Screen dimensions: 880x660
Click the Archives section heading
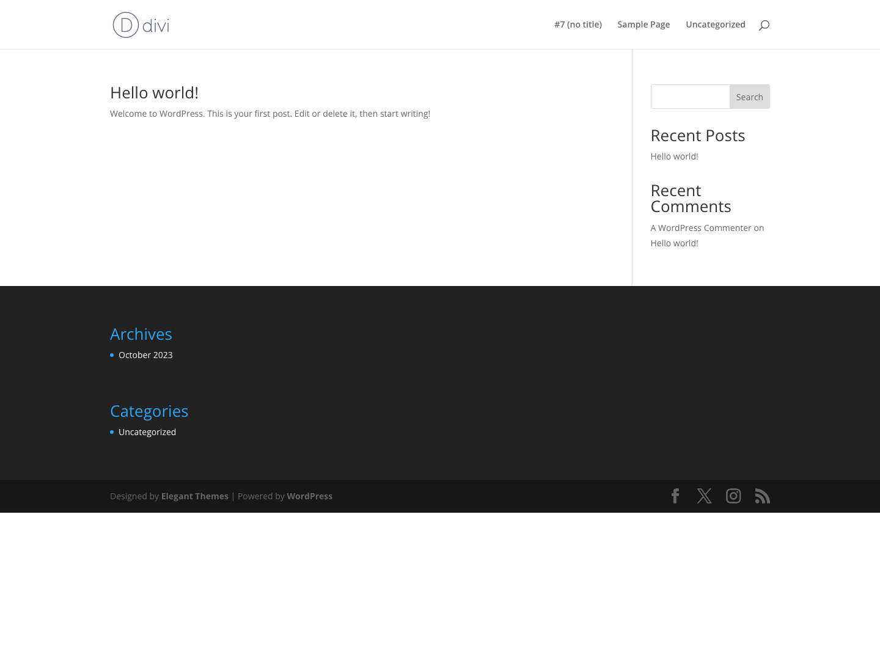click(x=141, y=334)
